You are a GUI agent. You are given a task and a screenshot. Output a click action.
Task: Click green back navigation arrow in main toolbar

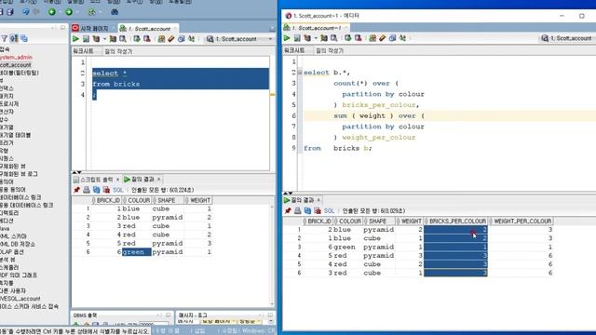coord(52,12)
